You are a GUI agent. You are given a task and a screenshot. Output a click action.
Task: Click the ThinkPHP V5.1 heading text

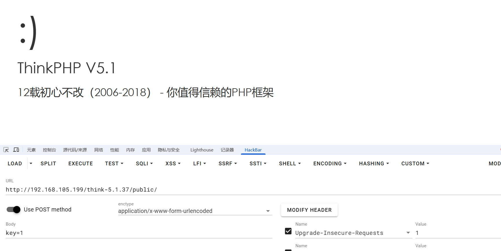66,68
